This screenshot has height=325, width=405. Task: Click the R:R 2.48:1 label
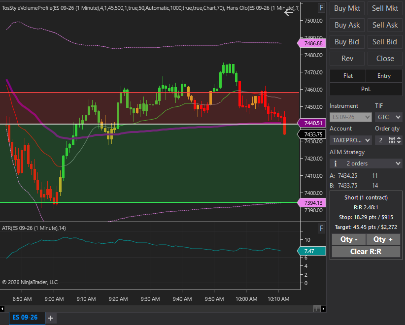(366, 207)
